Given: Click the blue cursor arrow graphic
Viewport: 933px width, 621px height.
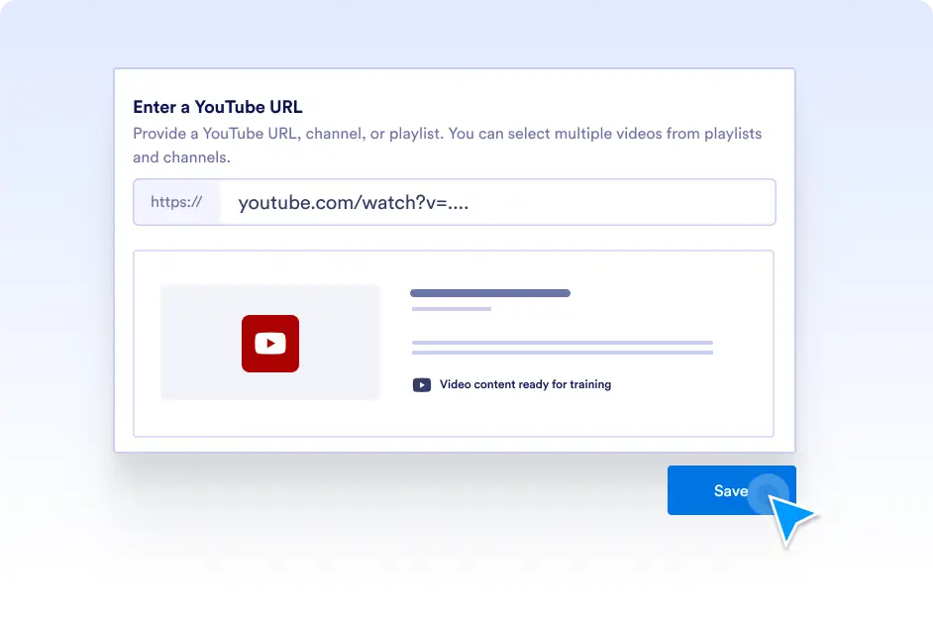Looking at the screenshot, I should point(793,518).
